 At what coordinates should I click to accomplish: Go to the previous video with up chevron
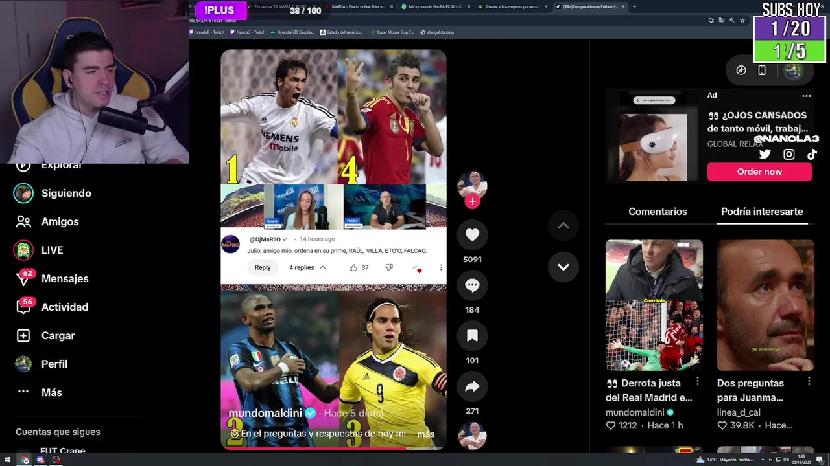pos(563,225)
